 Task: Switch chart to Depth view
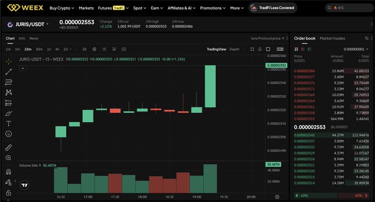click(234, 49)
